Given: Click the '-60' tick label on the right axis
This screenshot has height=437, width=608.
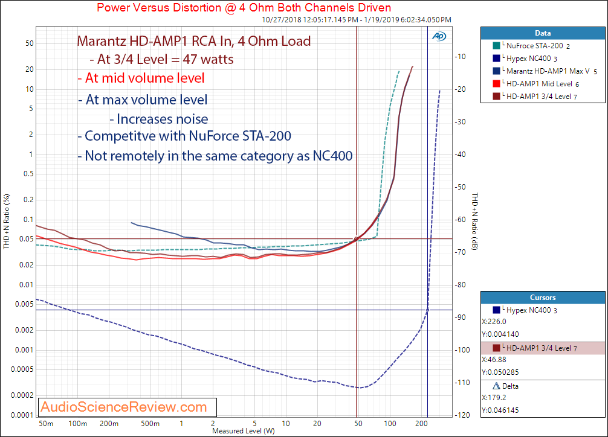Looking at the screenshot, I should click(x=461, y=219).
